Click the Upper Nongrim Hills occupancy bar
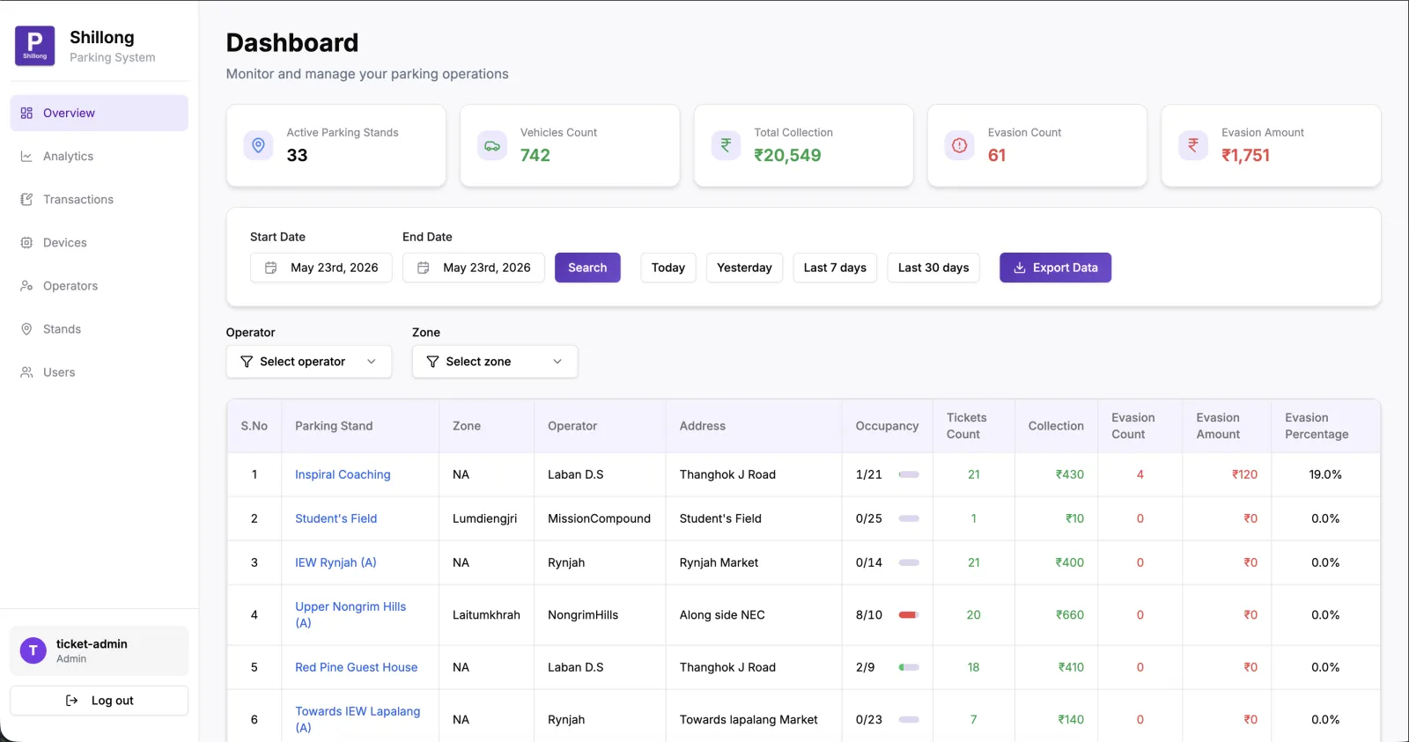1409x742 pixels. 909,615
